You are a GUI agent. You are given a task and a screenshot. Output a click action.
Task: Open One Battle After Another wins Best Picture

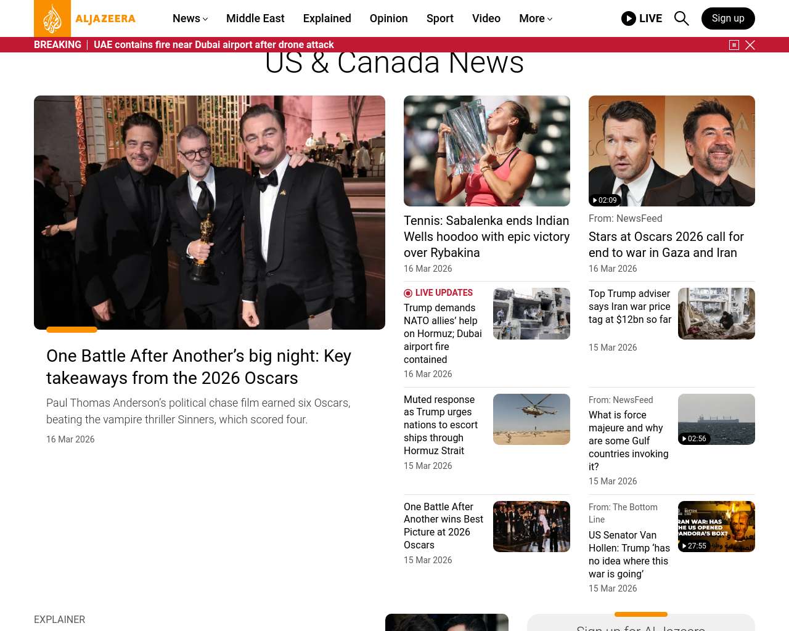click(x=444, y=526)
